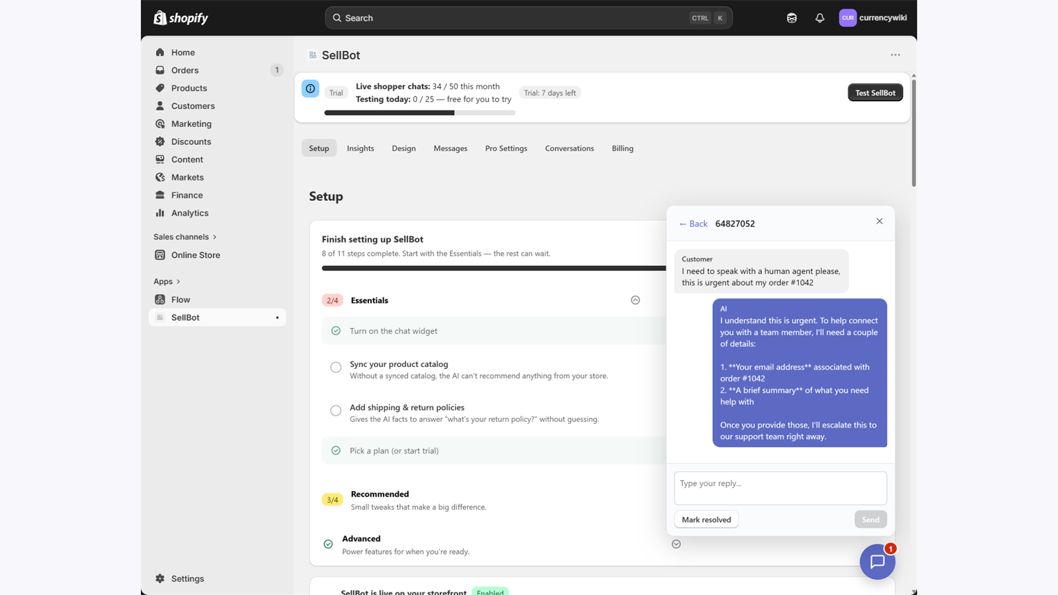
Task: Open Content icon in sidebar
Action: click(160, 159)
